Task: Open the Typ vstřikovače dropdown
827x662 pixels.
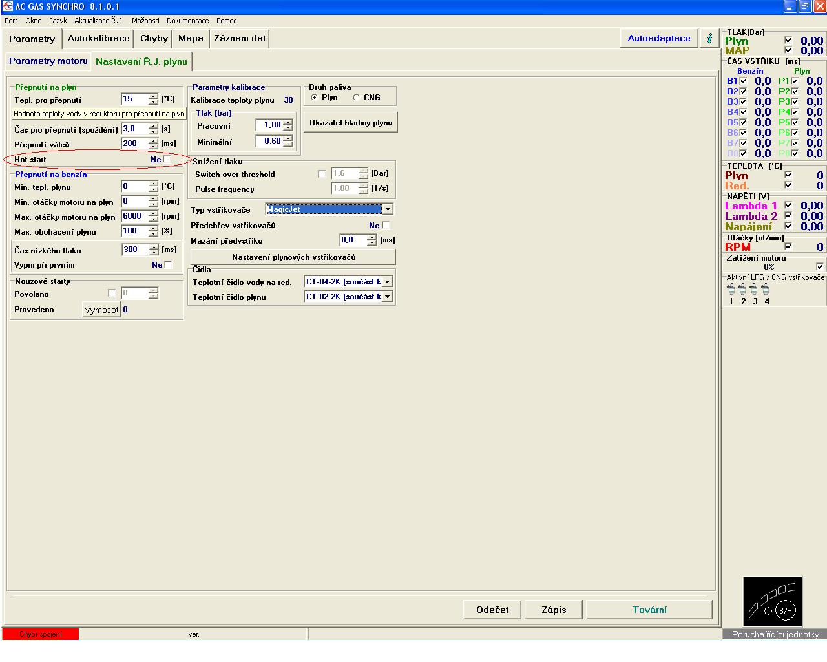Action: coord(388,209)
